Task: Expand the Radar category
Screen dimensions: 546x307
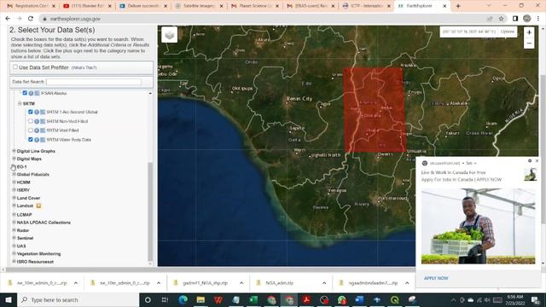Action: (15, 230)
